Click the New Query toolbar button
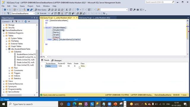Screen dimensions: 190x107 pos(41,10)
